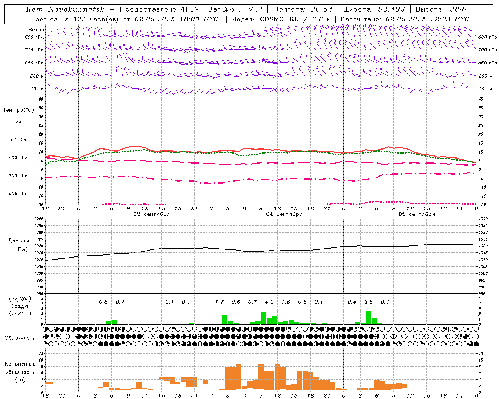
Task: Click the 850 гПа temperature legend label
Action: click(18, 158)
